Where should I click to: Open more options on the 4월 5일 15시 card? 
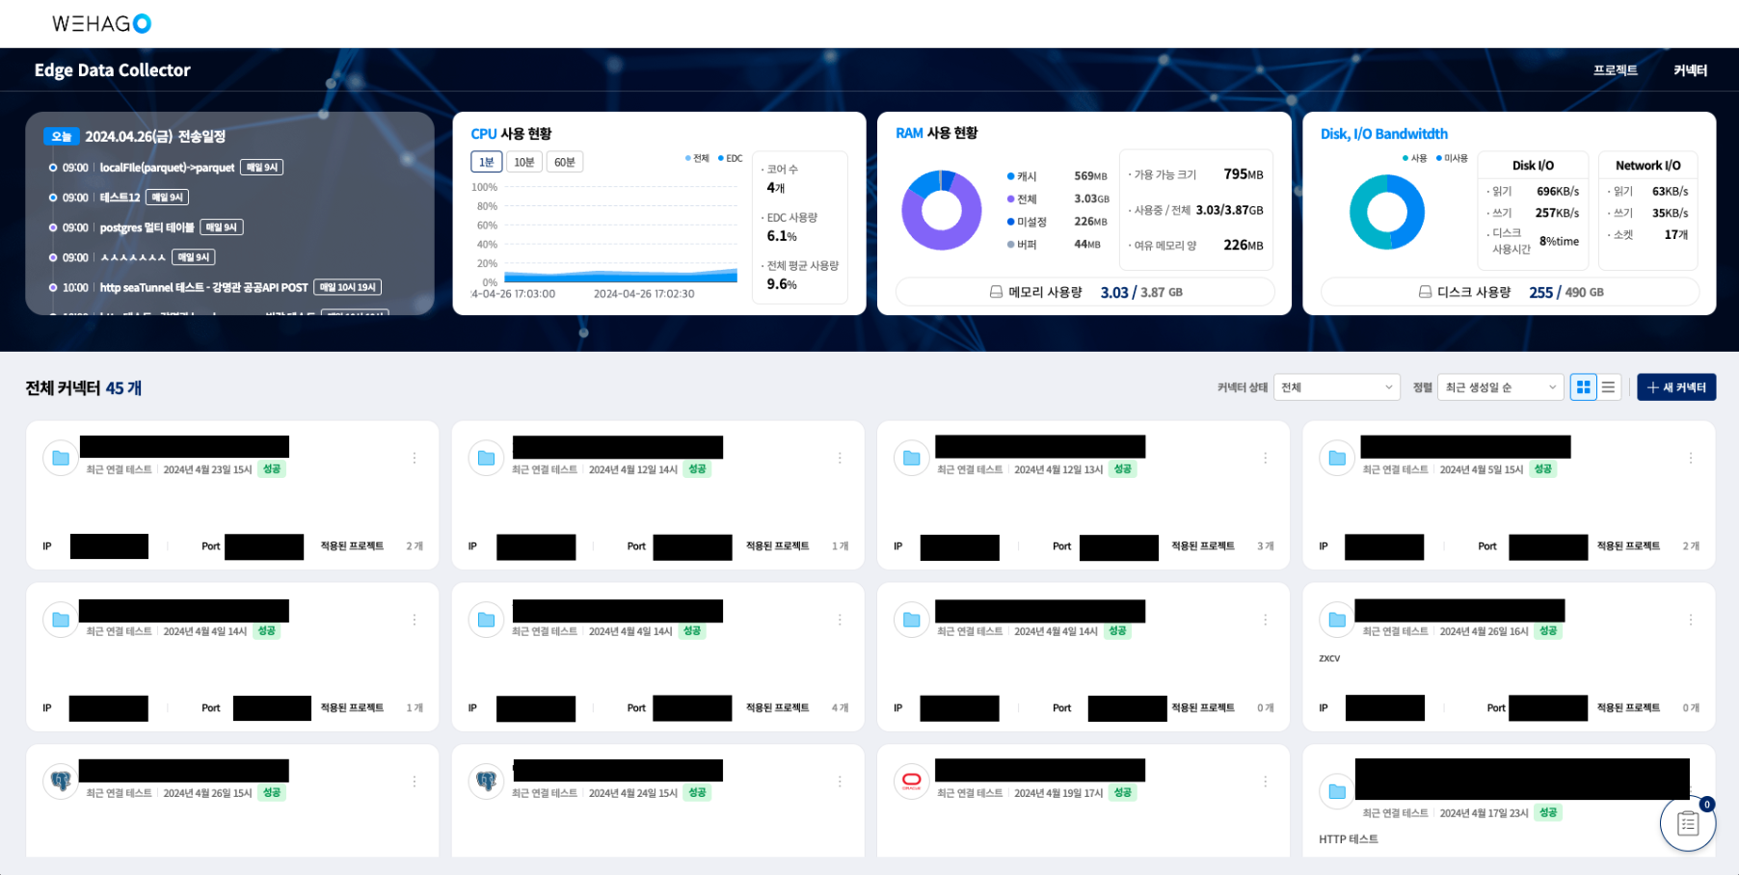(1691, 458)
